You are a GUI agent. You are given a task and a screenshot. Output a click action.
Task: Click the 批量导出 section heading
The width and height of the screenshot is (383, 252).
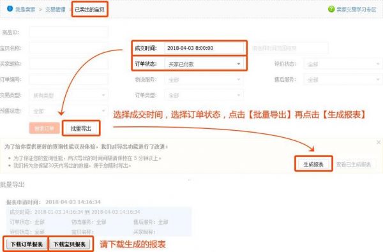point(12,184)
